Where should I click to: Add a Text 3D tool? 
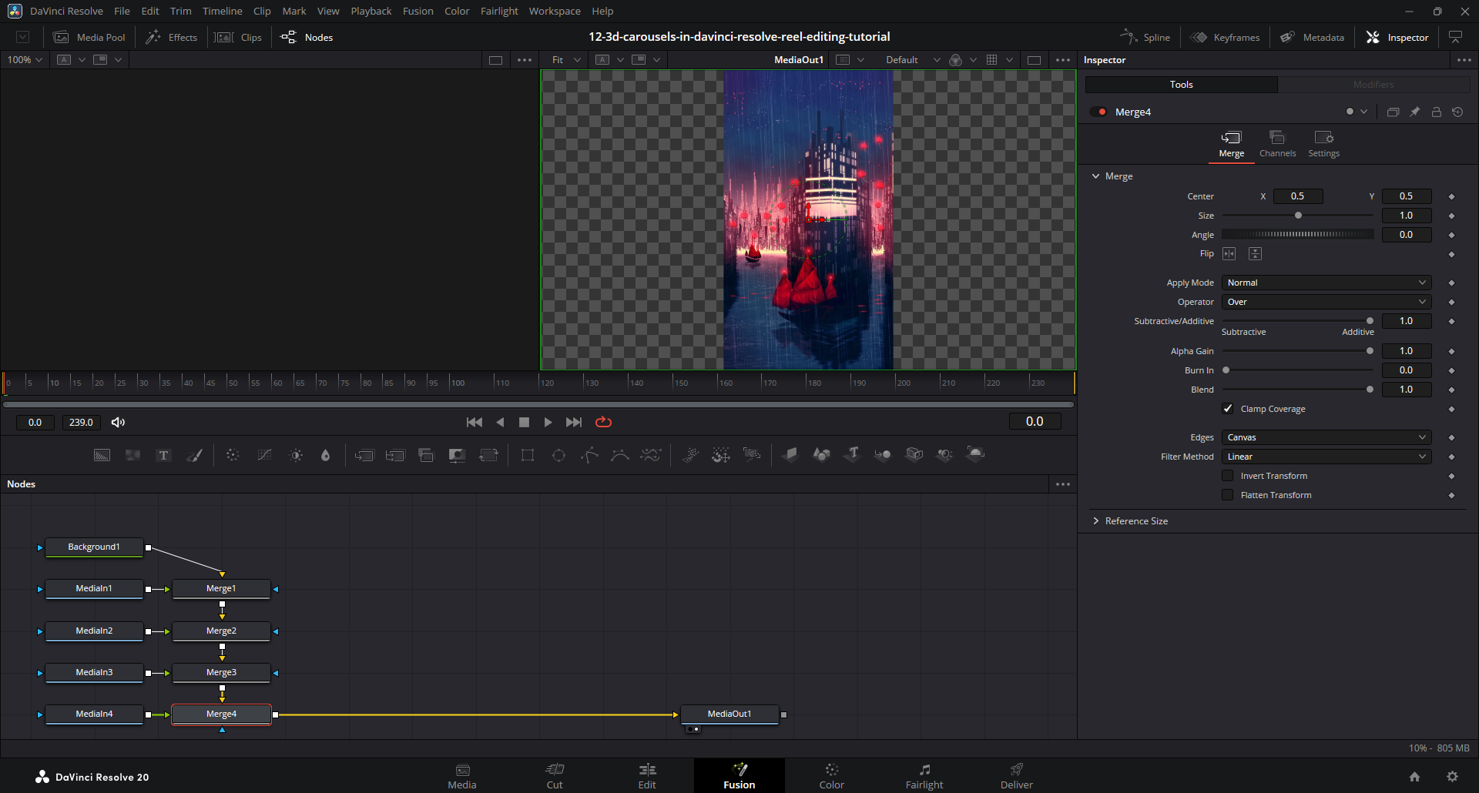[x=852, y=454]
